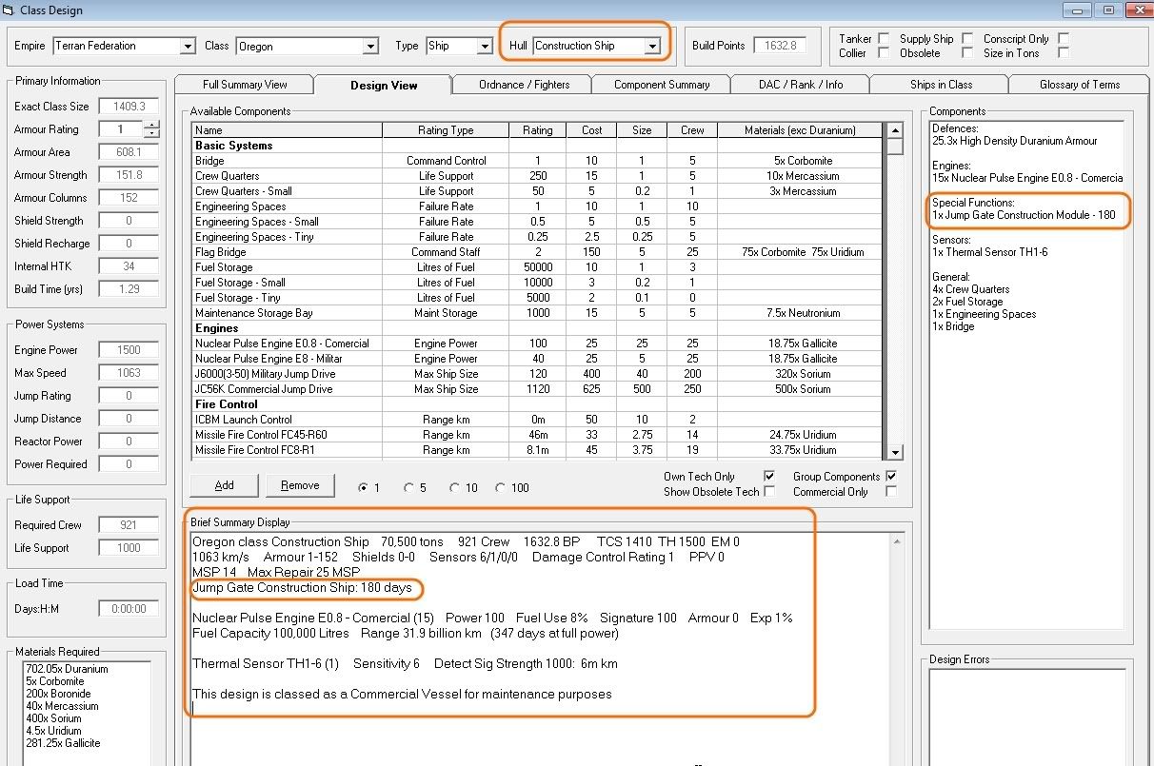Increase Armour Rating with the up arrow
The width and height of the screenshot is (1154, 766).
[x=152, y=125]
